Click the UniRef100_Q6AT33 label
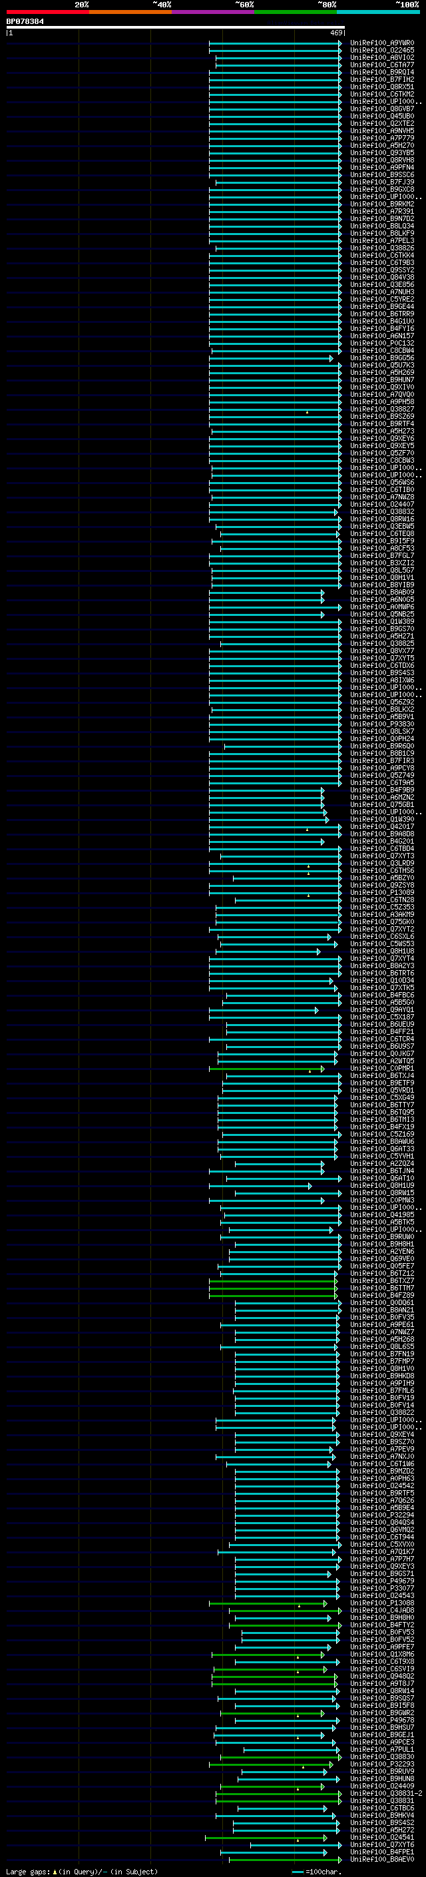Viewport: 426px width, 1877px height. 382,1149
